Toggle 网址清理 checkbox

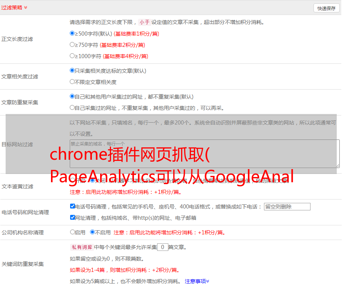[x=72, y=217]
